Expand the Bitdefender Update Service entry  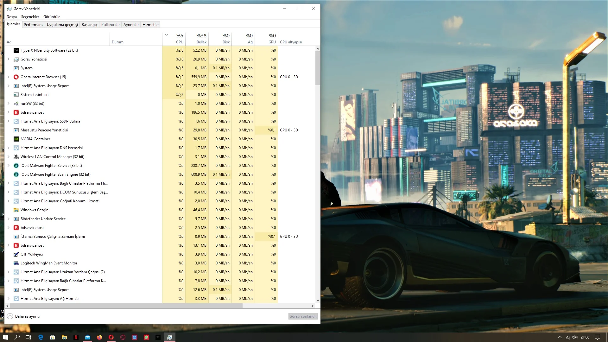tap(9, 219)
